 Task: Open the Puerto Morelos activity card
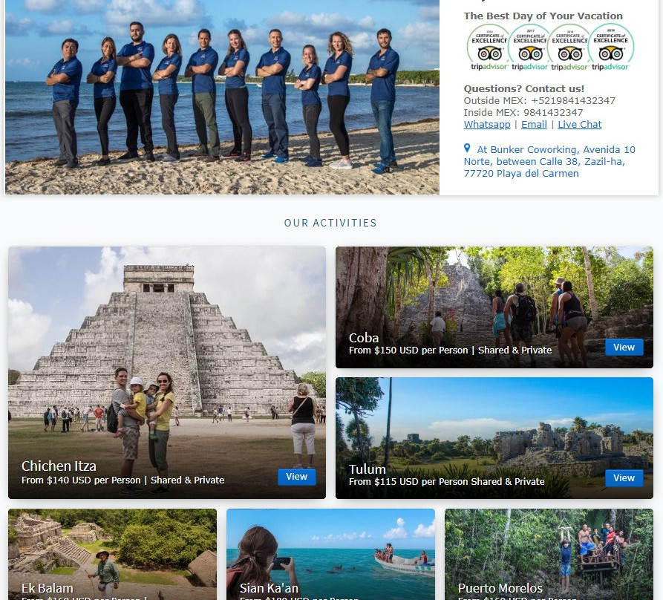(549, 554)
